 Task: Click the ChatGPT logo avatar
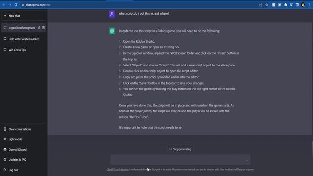point(112,31)
